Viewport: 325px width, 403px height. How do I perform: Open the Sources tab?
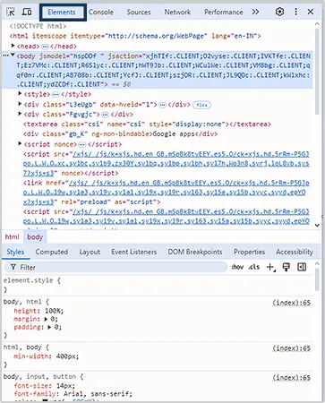[x=139, y=13]
